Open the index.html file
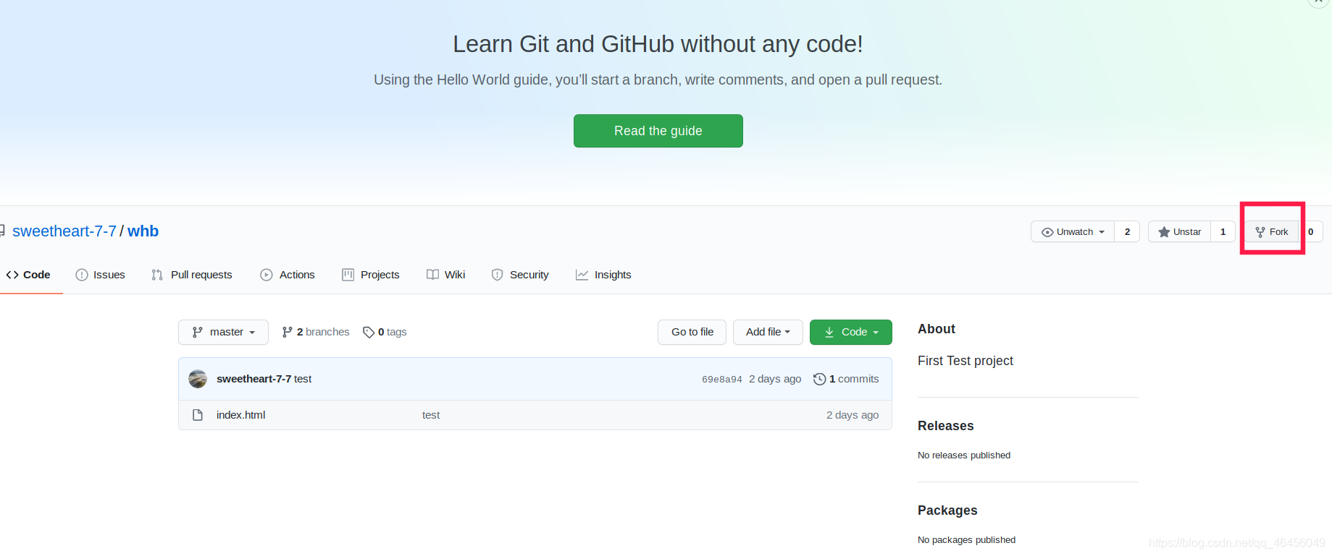Screen dimensions: 1332x556 [240, 415]
